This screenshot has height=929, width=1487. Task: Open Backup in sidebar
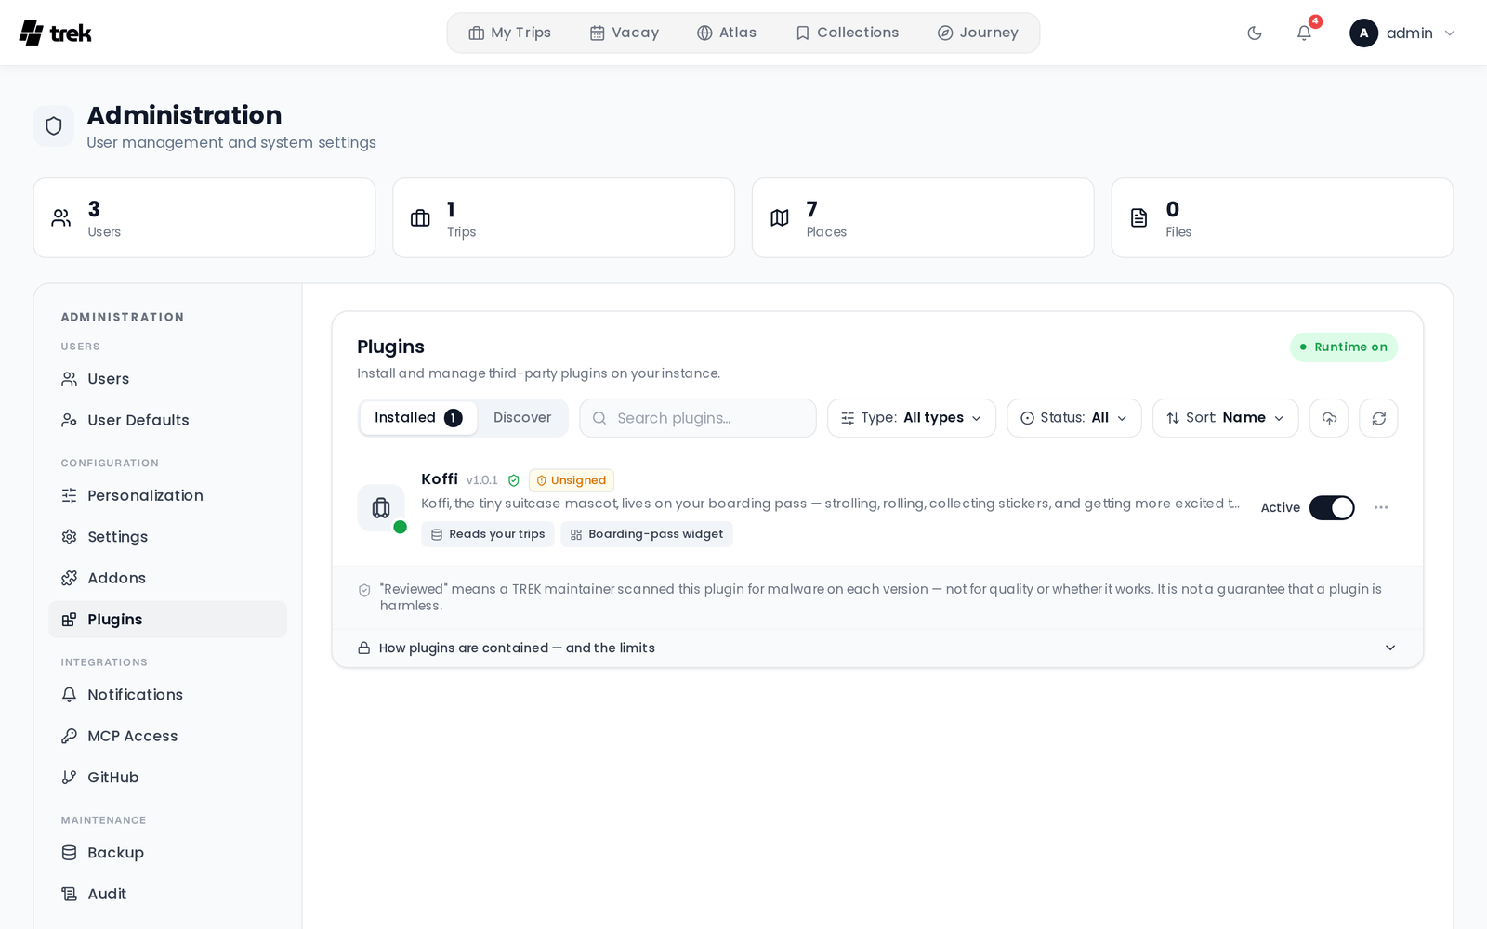click(x=167, y=853)
